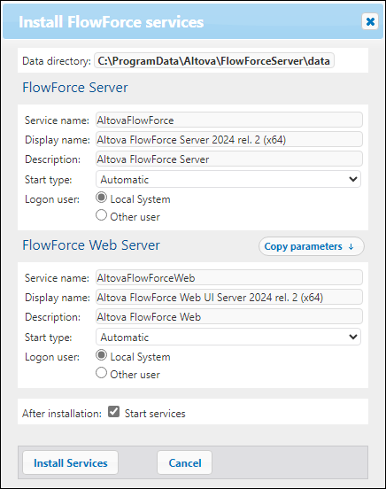Open the FlowForce Web Server Start type dropdown
386x489 pixels.
(228, 337)
